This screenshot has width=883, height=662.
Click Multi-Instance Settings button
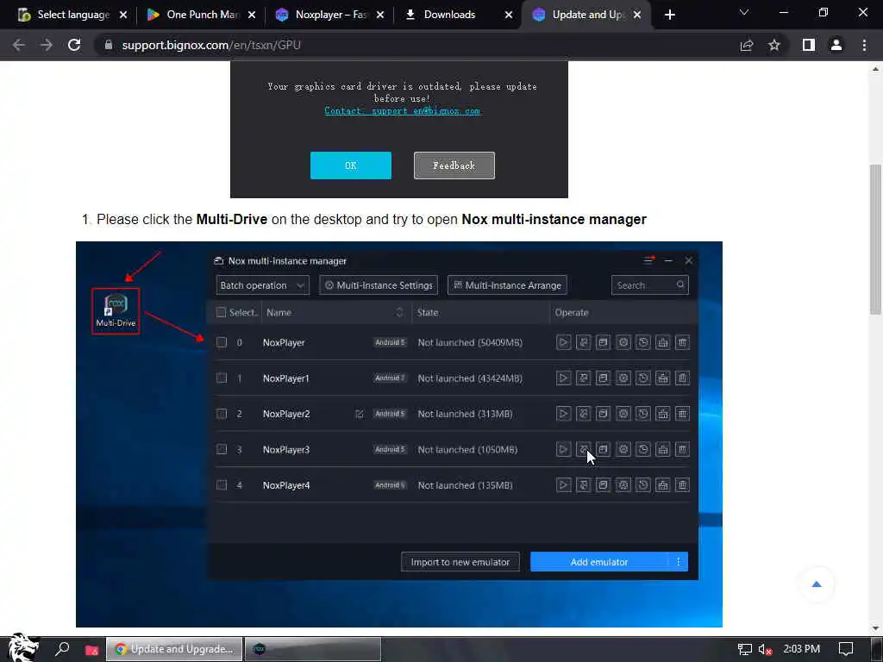point(379,285)
